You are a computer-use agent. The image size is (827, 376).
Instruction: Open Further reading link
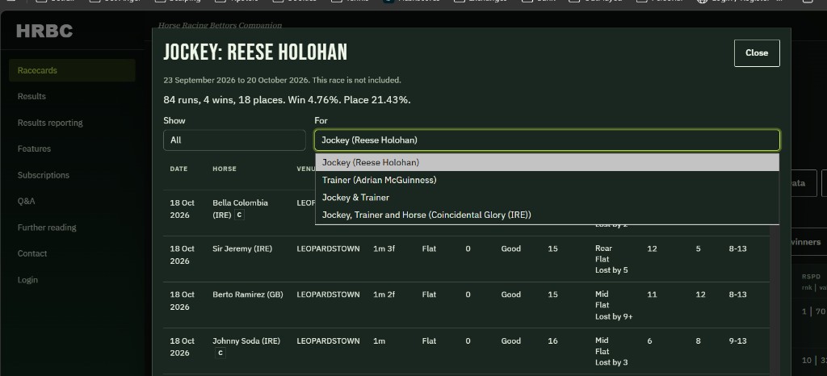point(47,228)
